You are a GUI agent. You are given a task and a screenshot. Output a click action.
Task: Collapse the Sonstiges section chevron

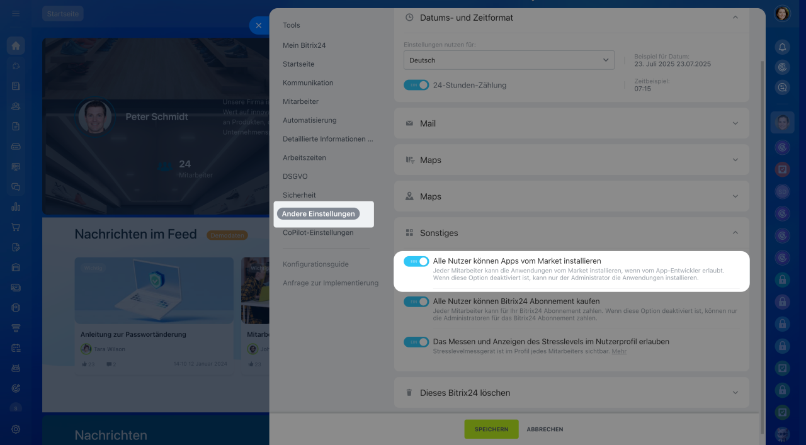coord(735,233)
